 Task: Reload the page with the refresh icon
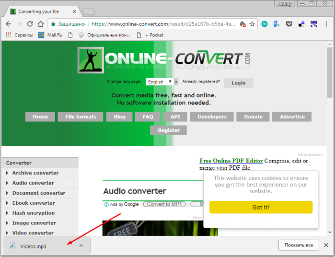click(30, 24)
